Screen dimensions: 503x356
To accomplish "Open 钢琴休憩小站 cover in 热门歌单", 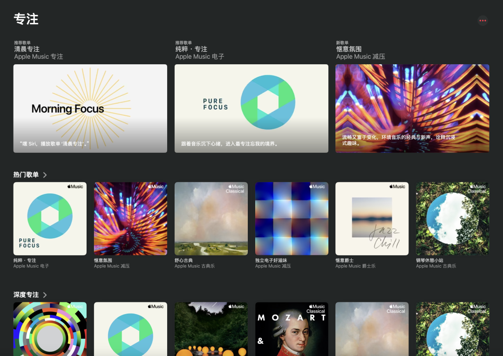I will pos(453,219).
